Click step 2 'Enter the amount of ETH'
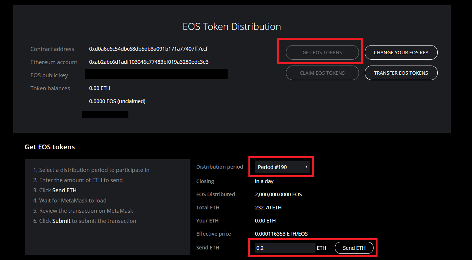This screenshot has height=260, width=472. click(x=78, y=180)
